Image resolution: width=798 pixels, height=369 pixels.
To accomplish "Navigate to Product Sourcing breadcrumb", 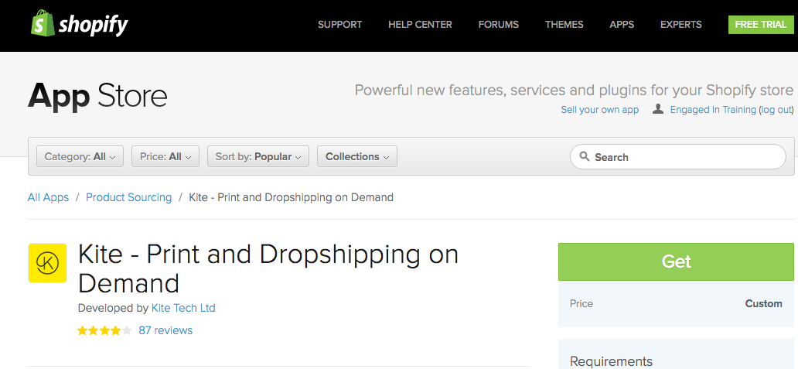I will [x=128, y=197].
